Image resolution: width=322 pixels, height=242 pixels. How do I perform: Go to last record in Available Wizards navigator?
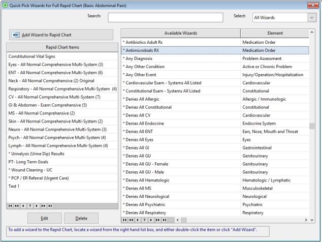[x=165, y=220]
